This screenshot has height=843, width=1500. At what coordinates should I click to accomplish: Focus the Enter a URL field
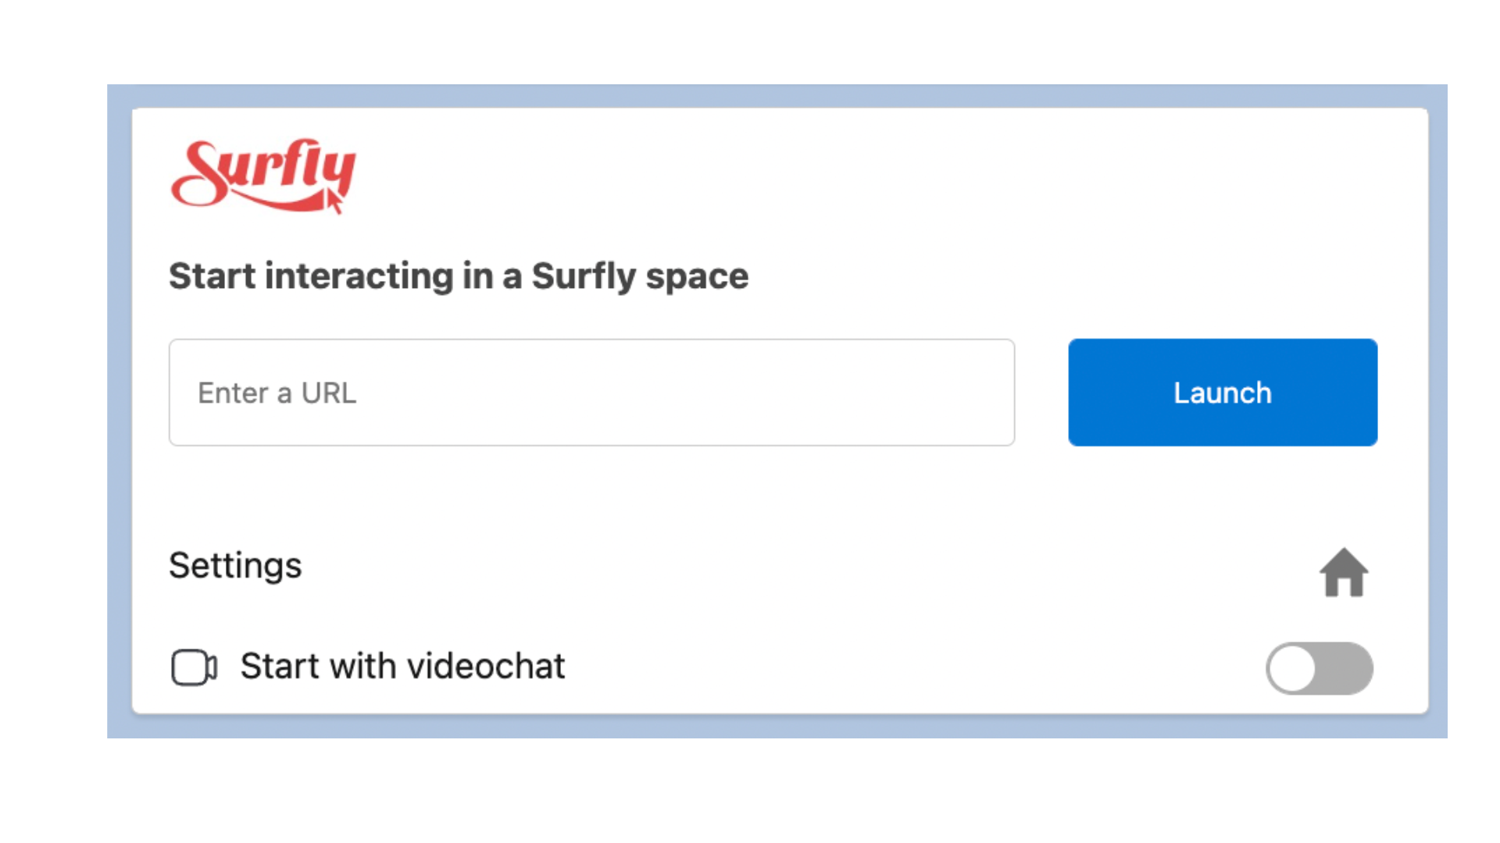591,393
